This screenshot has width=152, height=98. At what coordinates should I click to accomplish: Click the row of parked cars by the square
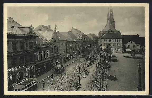pyautogui.click(x=113, y=58)
